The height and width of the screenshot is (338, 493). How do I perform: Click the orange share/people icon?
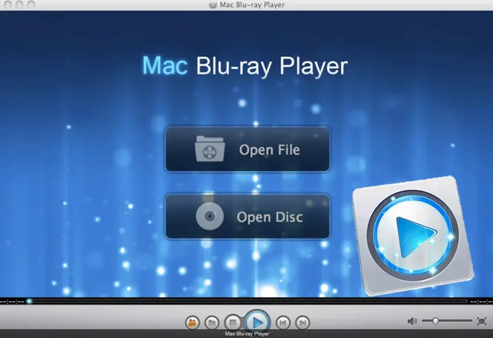pos(192,323)
